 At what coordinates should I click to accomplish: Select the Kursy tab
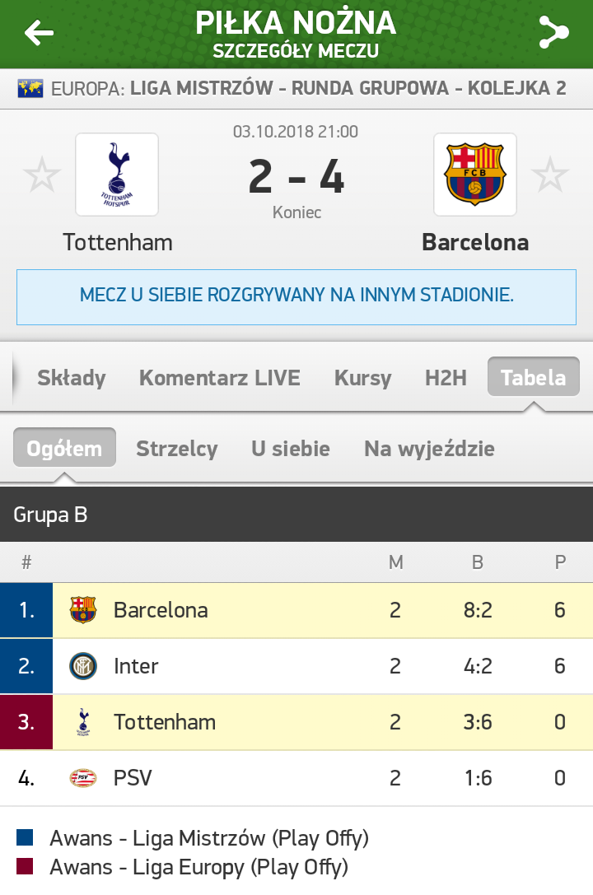[363, 377]
